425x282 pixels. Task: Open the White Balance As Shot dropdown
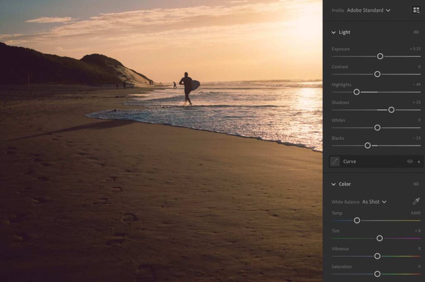[374, 202]
